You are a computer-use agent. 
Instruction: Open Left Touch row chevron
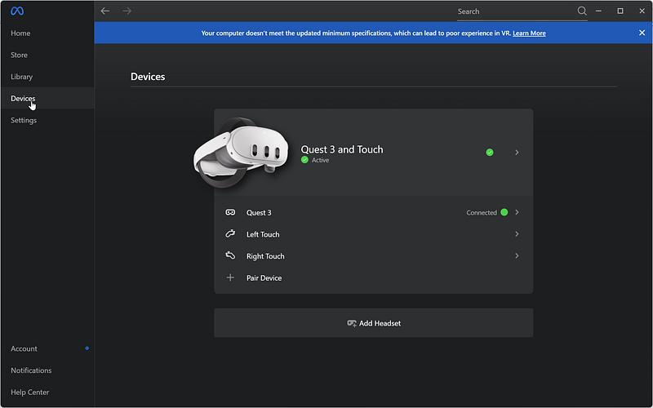(517, 234)
